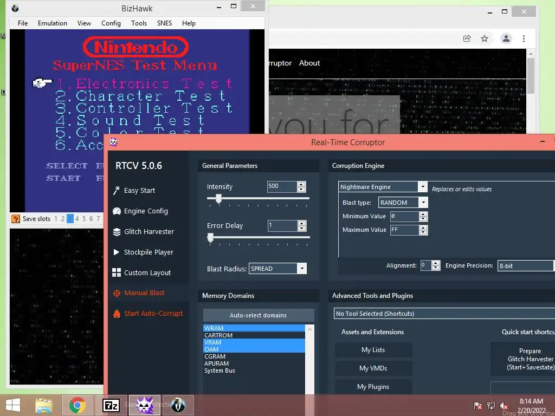Open BizHawk Tools menu

click(139, 23)
